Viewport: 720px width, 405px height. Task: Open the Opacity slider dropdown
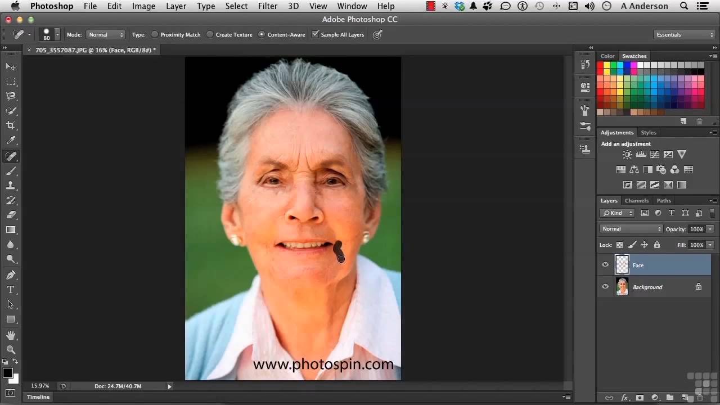click(710, 229)
